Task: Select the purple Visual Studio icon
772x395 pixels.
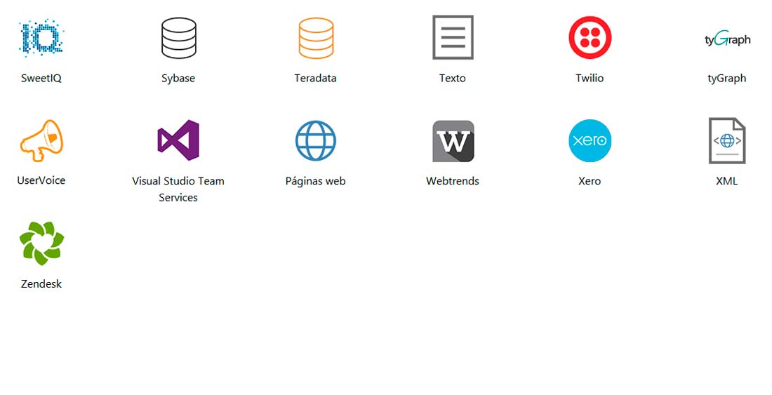Action: click(178, 140)
